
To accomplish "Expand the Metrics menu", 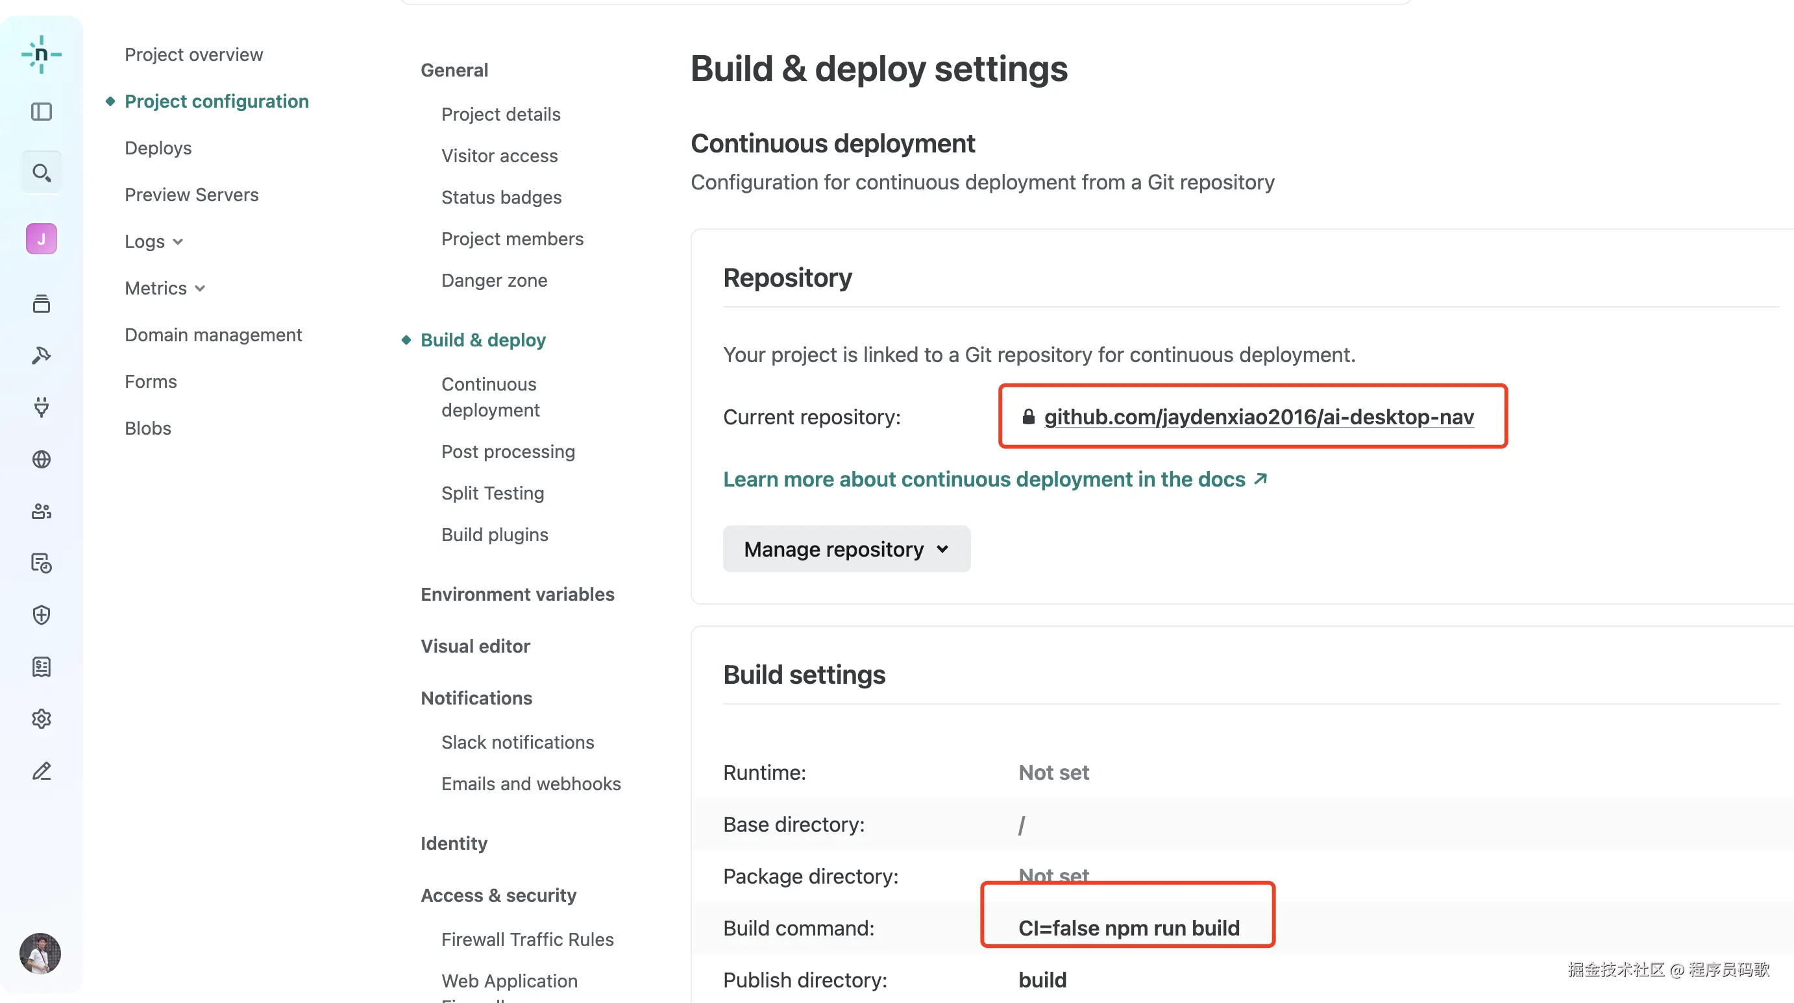I will point(164,288).
